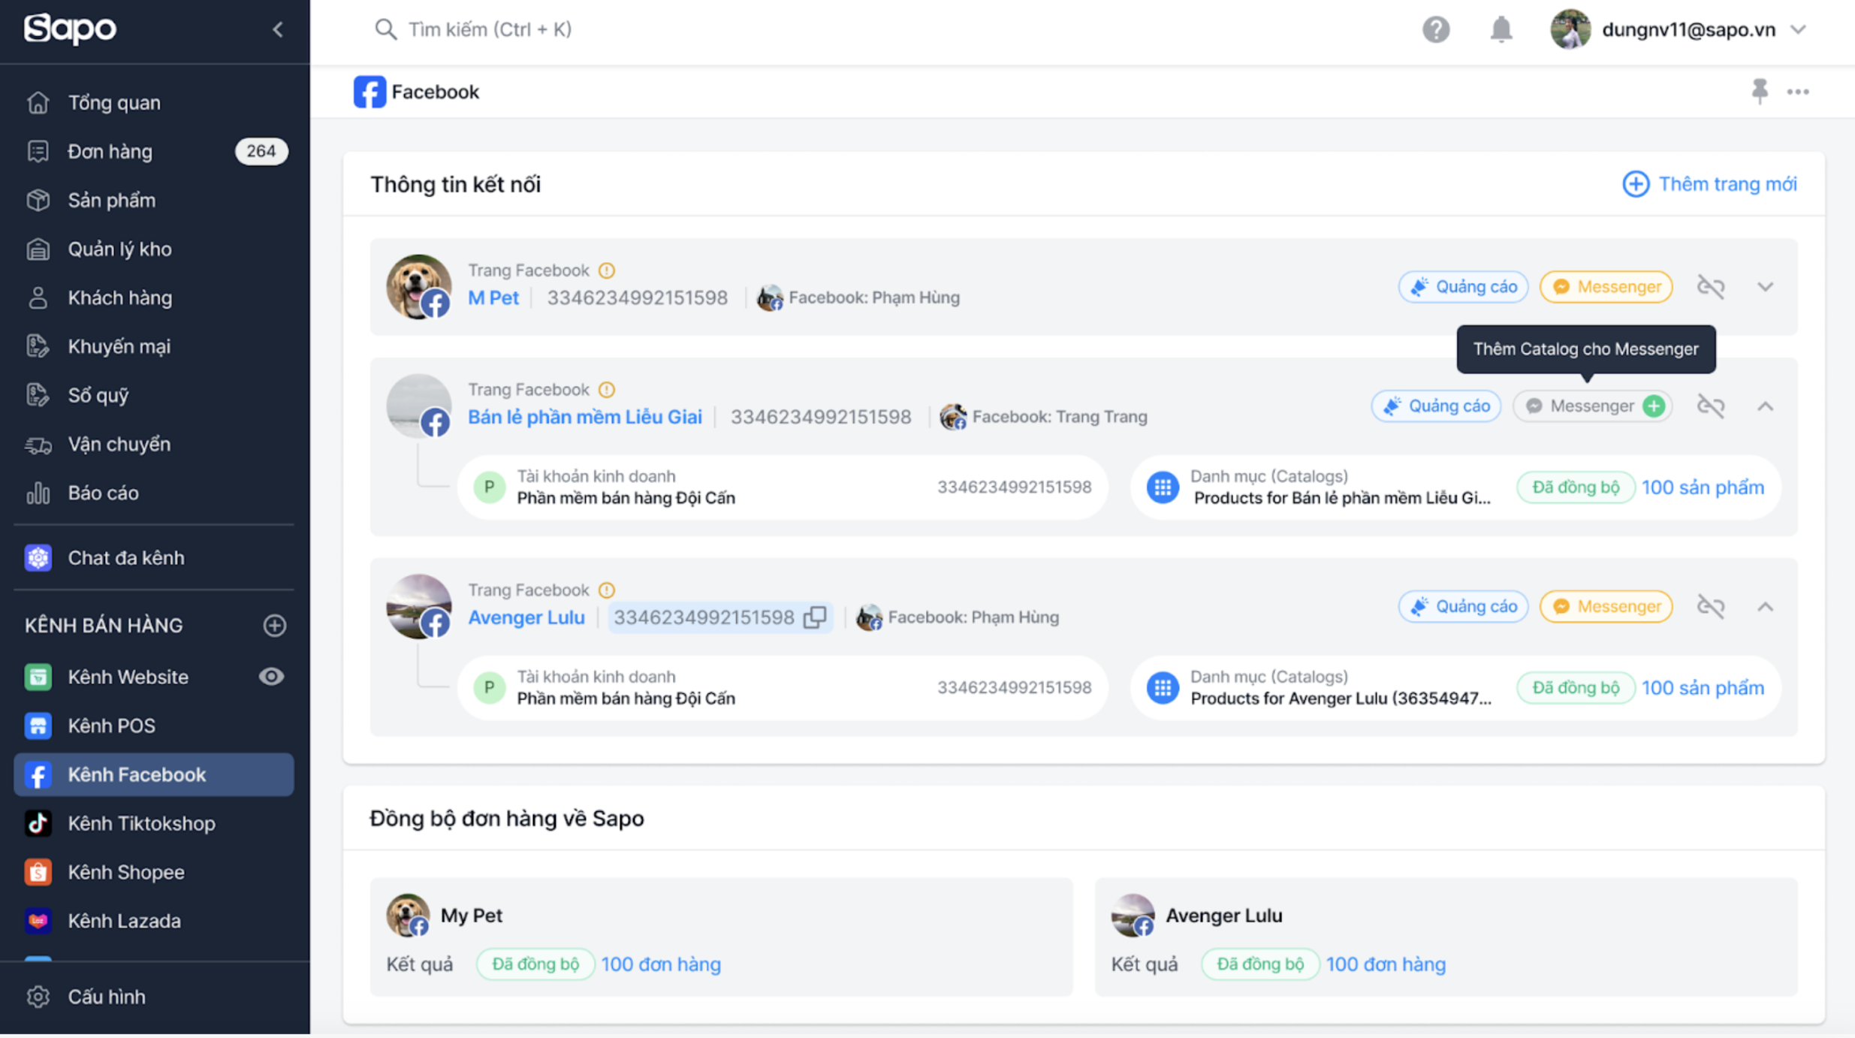Add Messenger catalog for Bán lẻ phần mềm Liễu Giai
This screenshot has height=1038, width=1855.
pos(1654,406)
